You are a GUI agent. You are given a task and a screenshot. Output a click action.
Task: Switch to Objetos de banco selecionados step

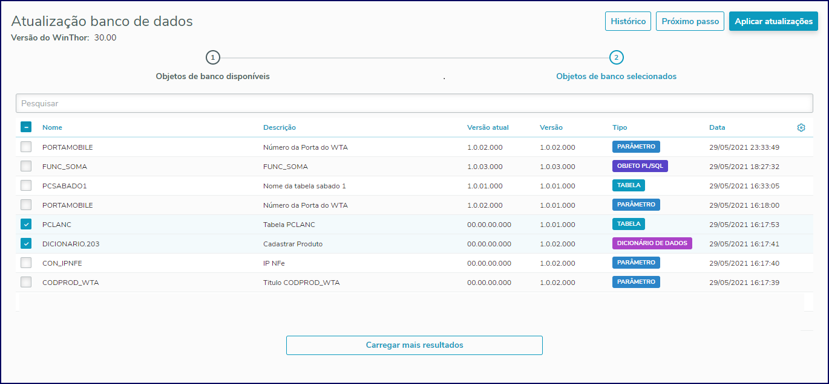(x=616, y=77)
